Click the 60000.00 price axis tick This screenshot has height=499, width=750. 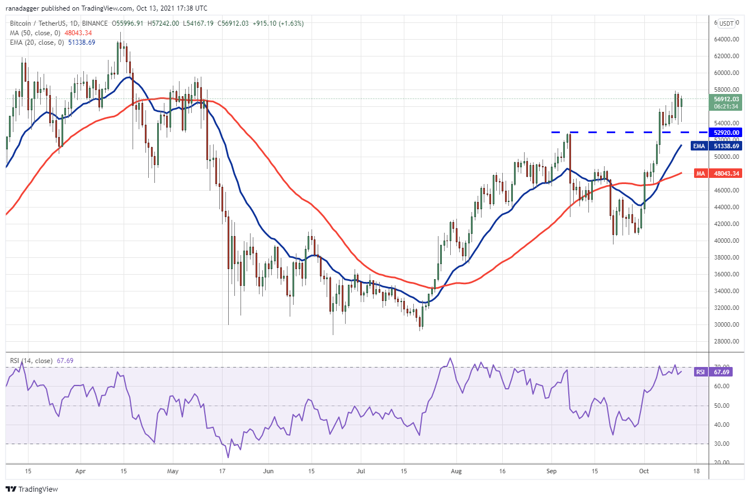tap(727, 73)
